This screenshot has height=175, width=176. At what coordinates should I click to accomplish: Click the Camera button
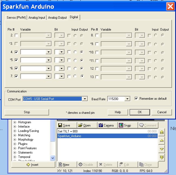coord(106,125)
